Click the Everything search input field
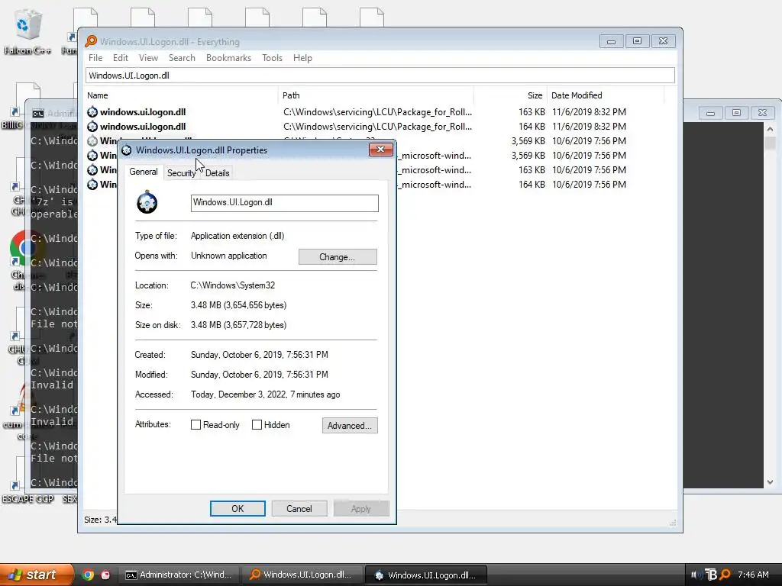This screenshot has height=586, width=782. [x=380, y=76]
